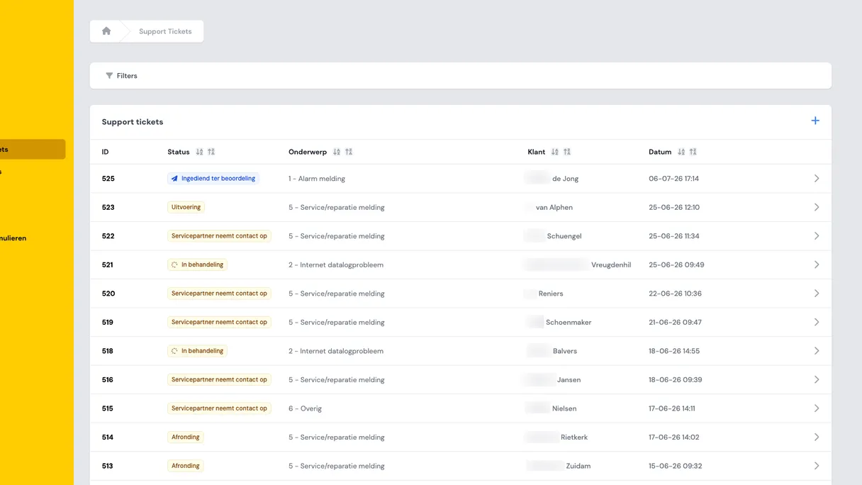Click ticket ID 520
This screenshot has width=862, height=485.
108,294
